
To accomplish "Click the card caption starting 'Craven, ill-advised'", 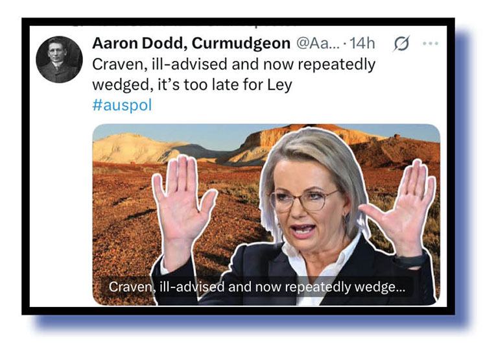I will click(x=257, y=287).
